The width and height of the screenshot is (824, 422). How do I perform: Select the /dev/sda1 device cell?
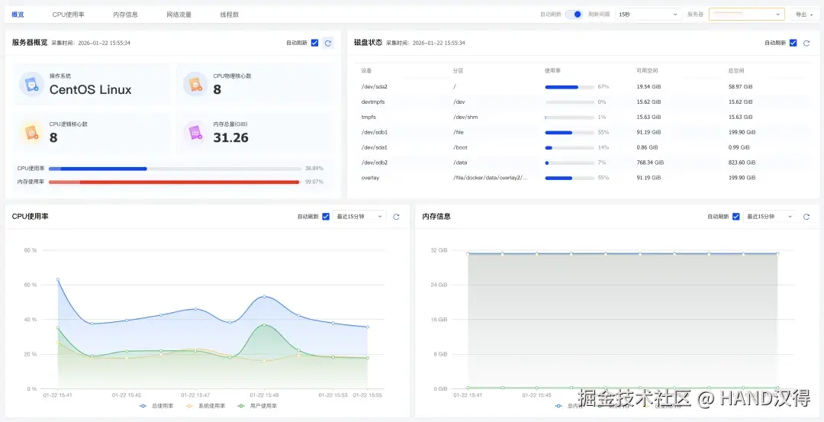pyautogui.click(x=374, y=148)
